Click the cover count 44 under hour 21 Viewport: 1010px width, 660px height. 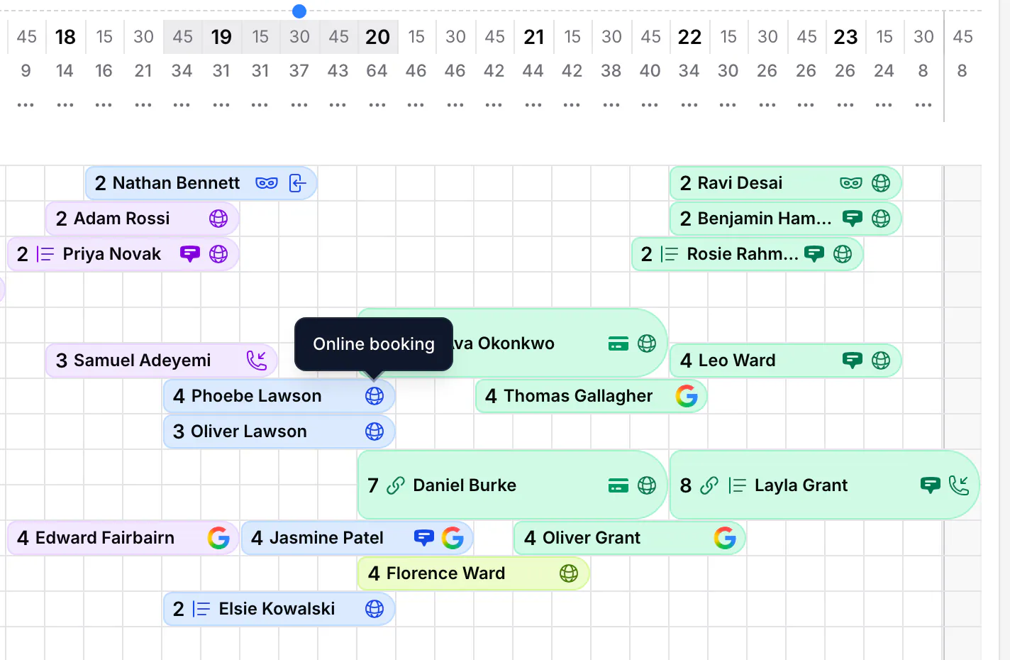[533, 71]
